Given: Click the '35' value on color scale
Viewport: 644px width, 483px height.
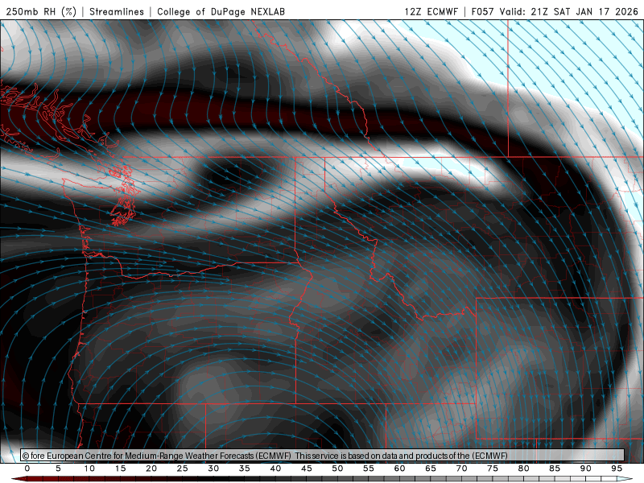Looking at the screenshot, I should [245, 469].
